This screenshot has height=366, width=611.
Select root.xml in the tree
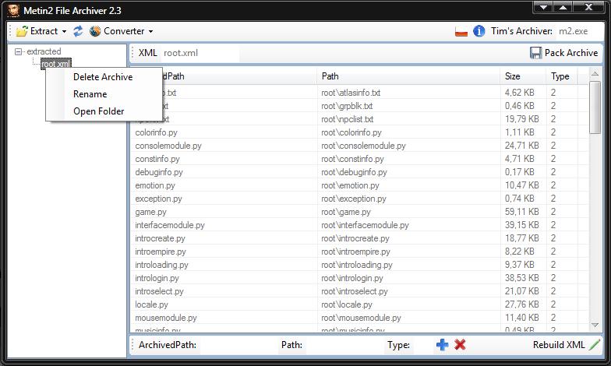pyautogui.click(x=56, y=64)
